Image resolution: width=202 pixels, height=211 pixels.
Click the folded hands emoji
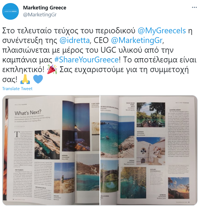point(25,79)
